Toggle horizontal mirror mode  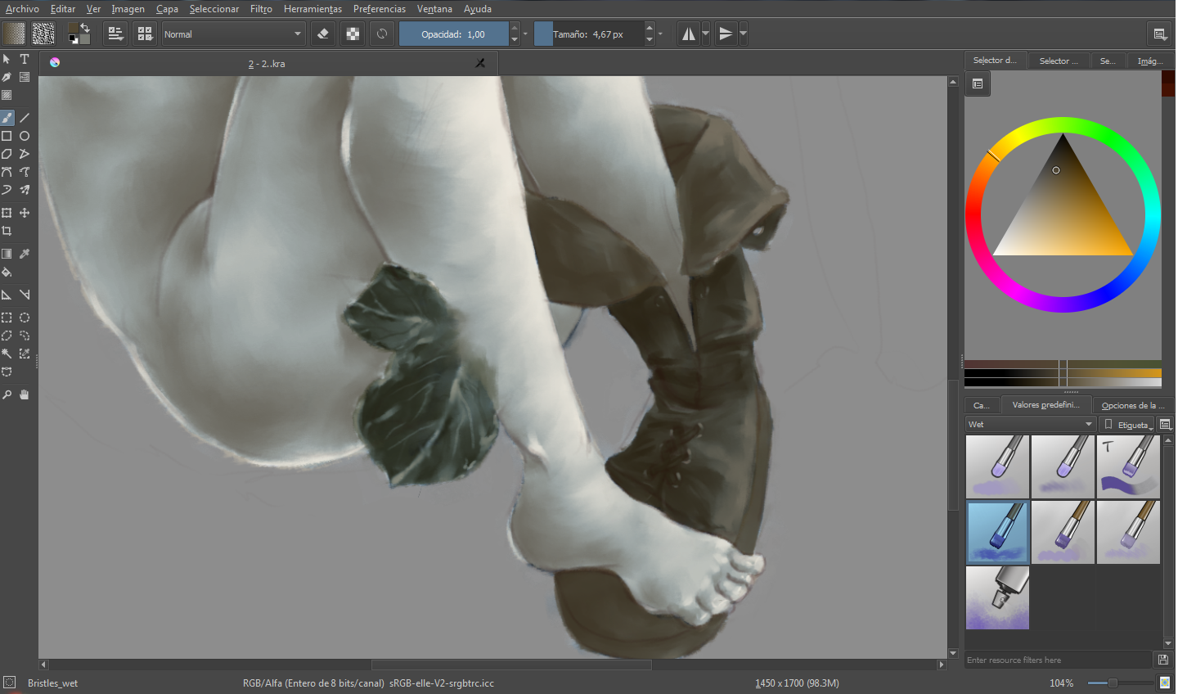pyautogui.click(x=689, y=34)
